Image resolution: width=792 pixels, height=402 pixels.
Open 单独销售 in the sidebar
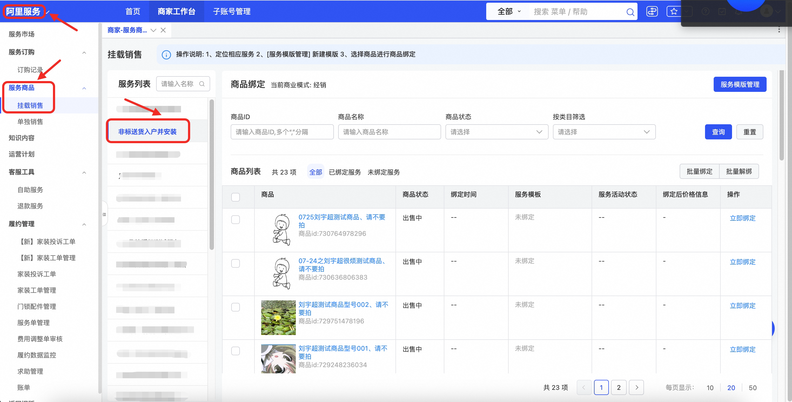(30, 122)
